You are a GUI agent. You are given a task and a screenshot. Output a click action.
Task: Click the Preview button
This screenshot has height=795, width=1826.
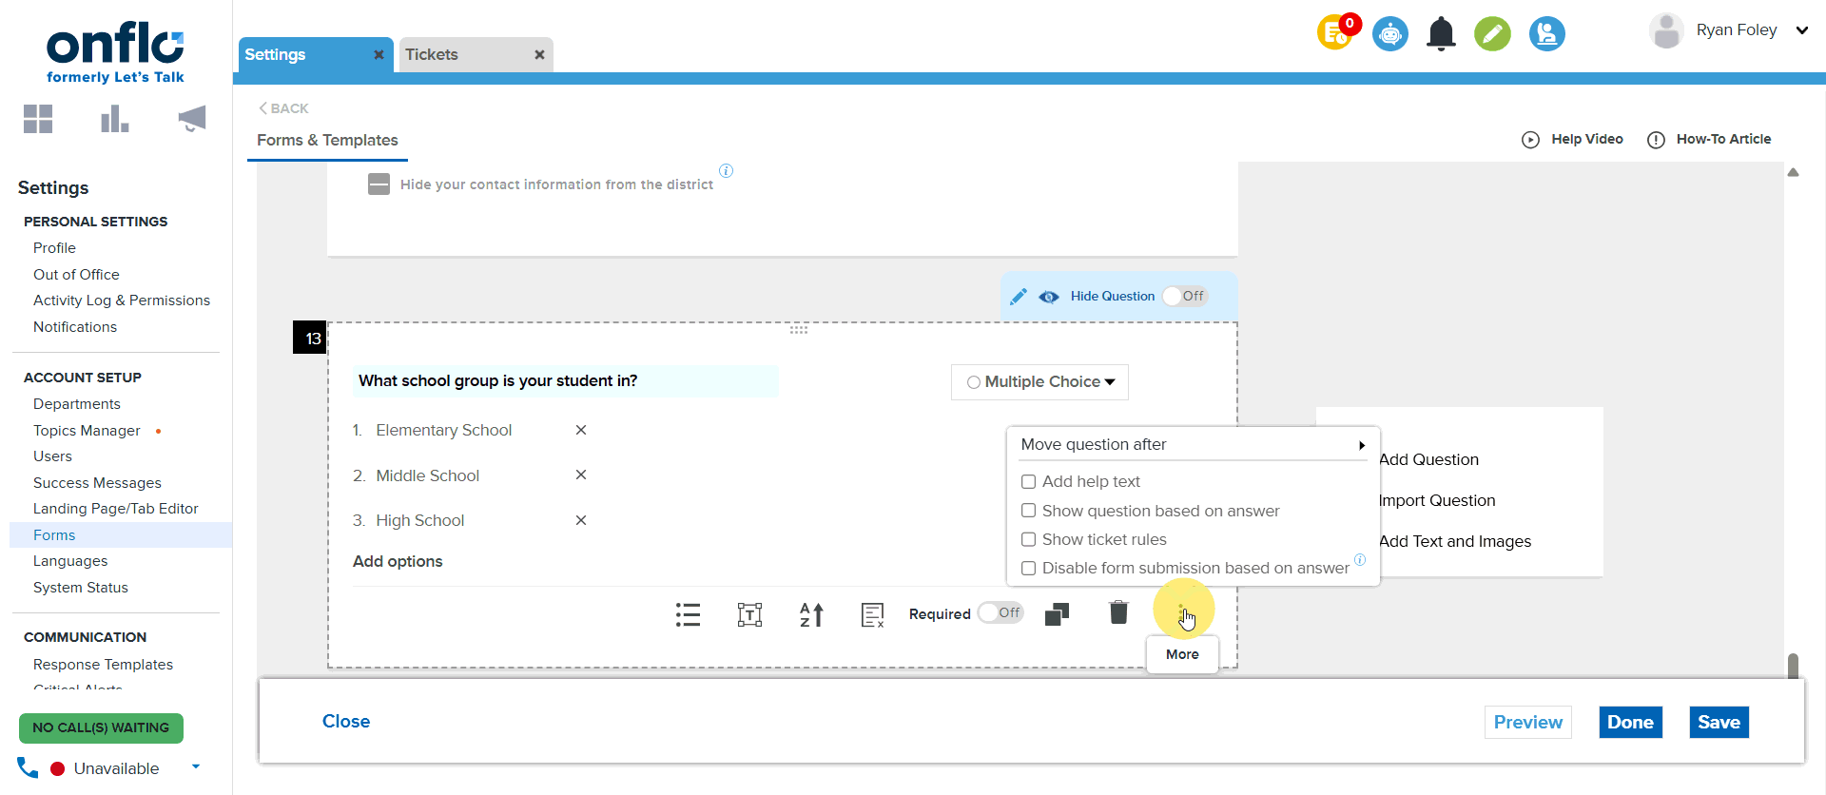point(1527,723)
